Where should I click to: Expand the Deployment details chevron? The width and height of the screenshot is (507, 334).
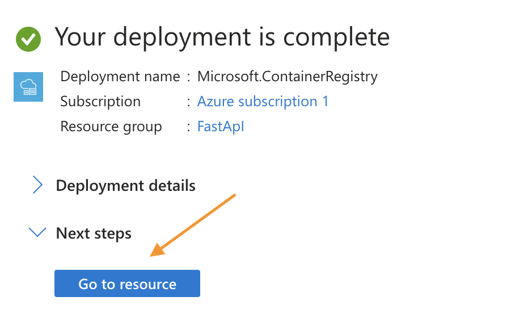click(38, 185)
